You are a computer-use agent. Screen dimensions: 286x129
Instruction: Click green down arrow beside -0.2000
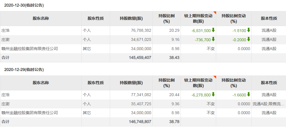click(249, 39)
